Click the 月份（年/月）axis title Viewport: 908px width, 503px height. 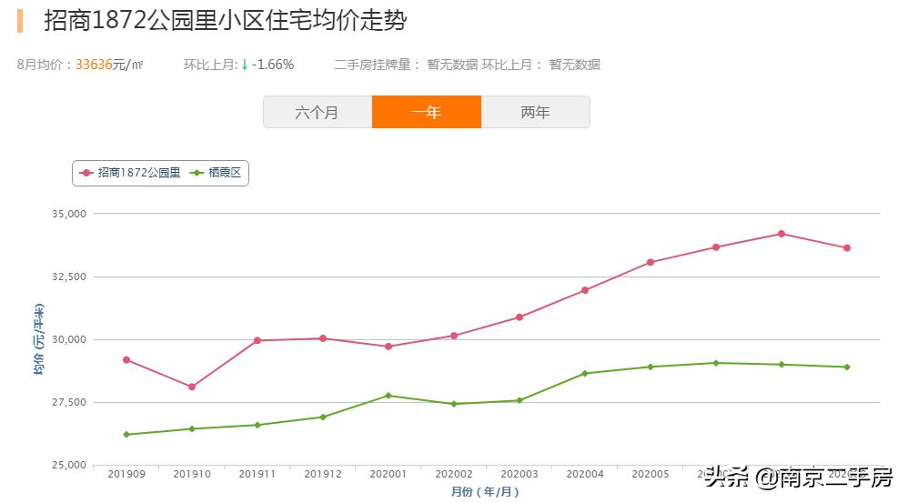485,492
